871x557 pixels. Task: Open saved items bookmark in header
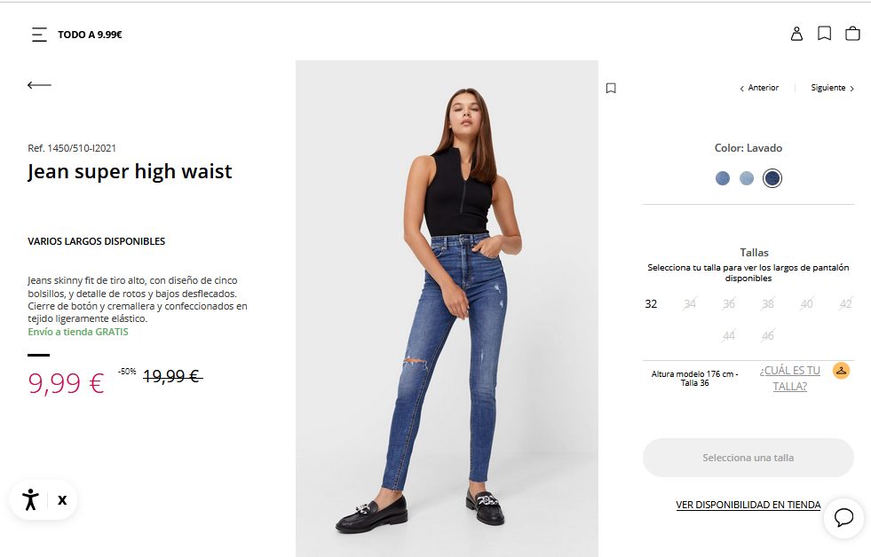824,34
